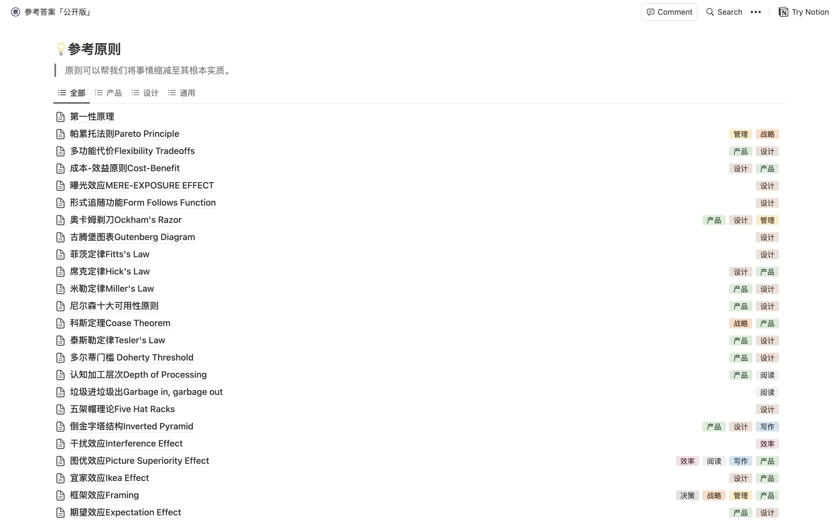
Task: Click the Search magnifier icon
Action: tap(710, 12)
